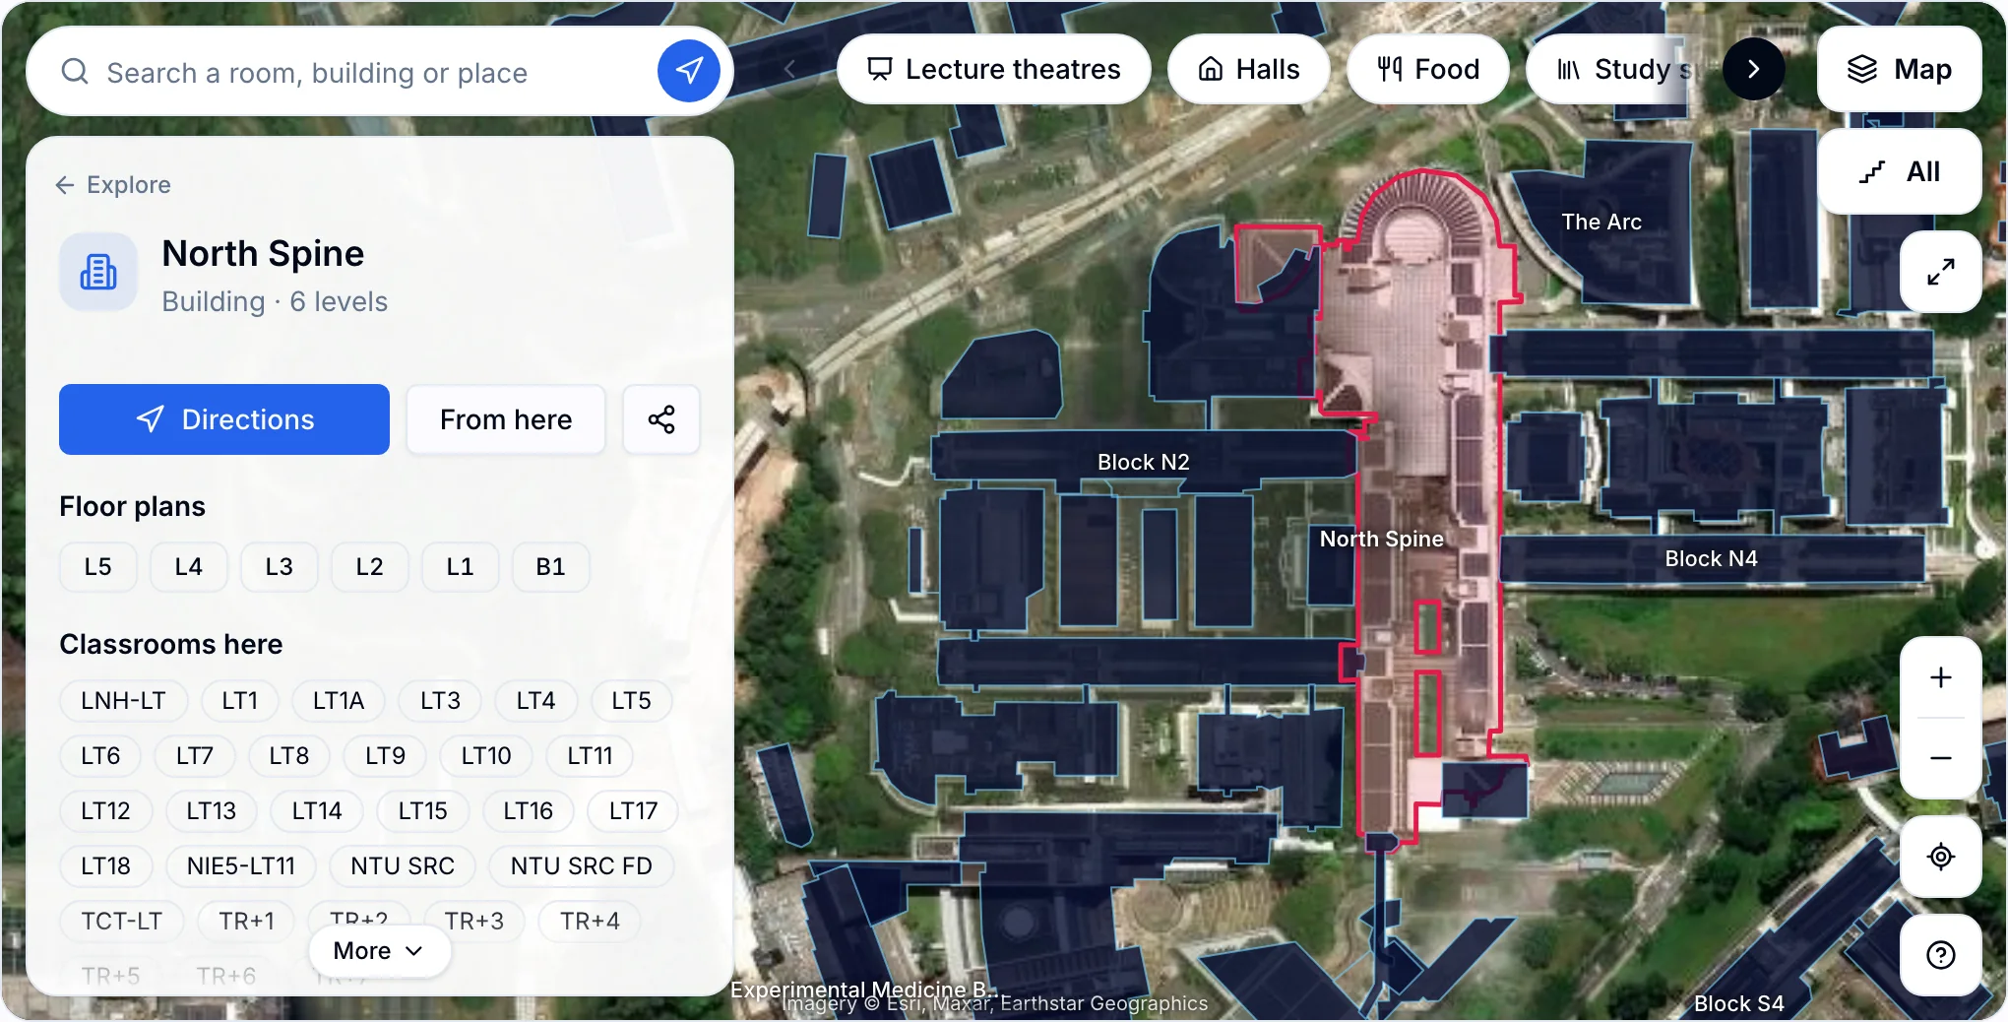Show floor plan L5
Image resolution: width=2008 pixels, height=1022 pixels.
pyautogui.click(x=97, y=567)
